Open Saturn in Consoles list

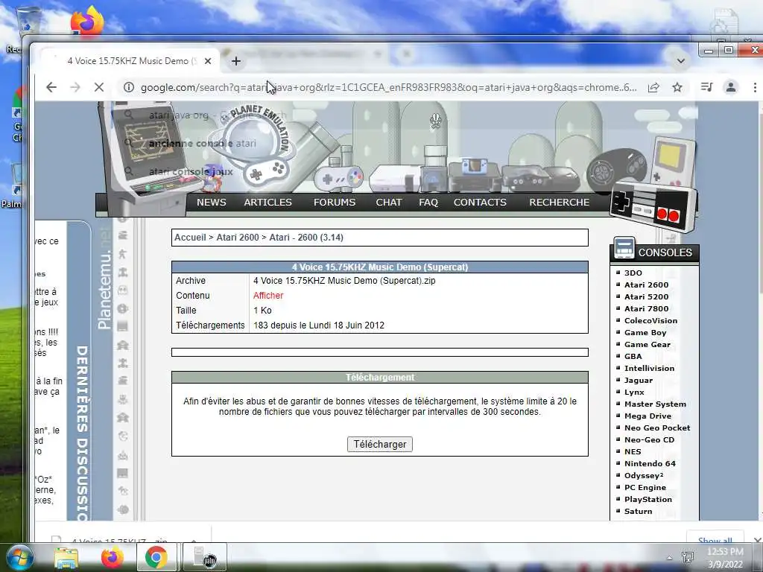[x=638, y=511]
